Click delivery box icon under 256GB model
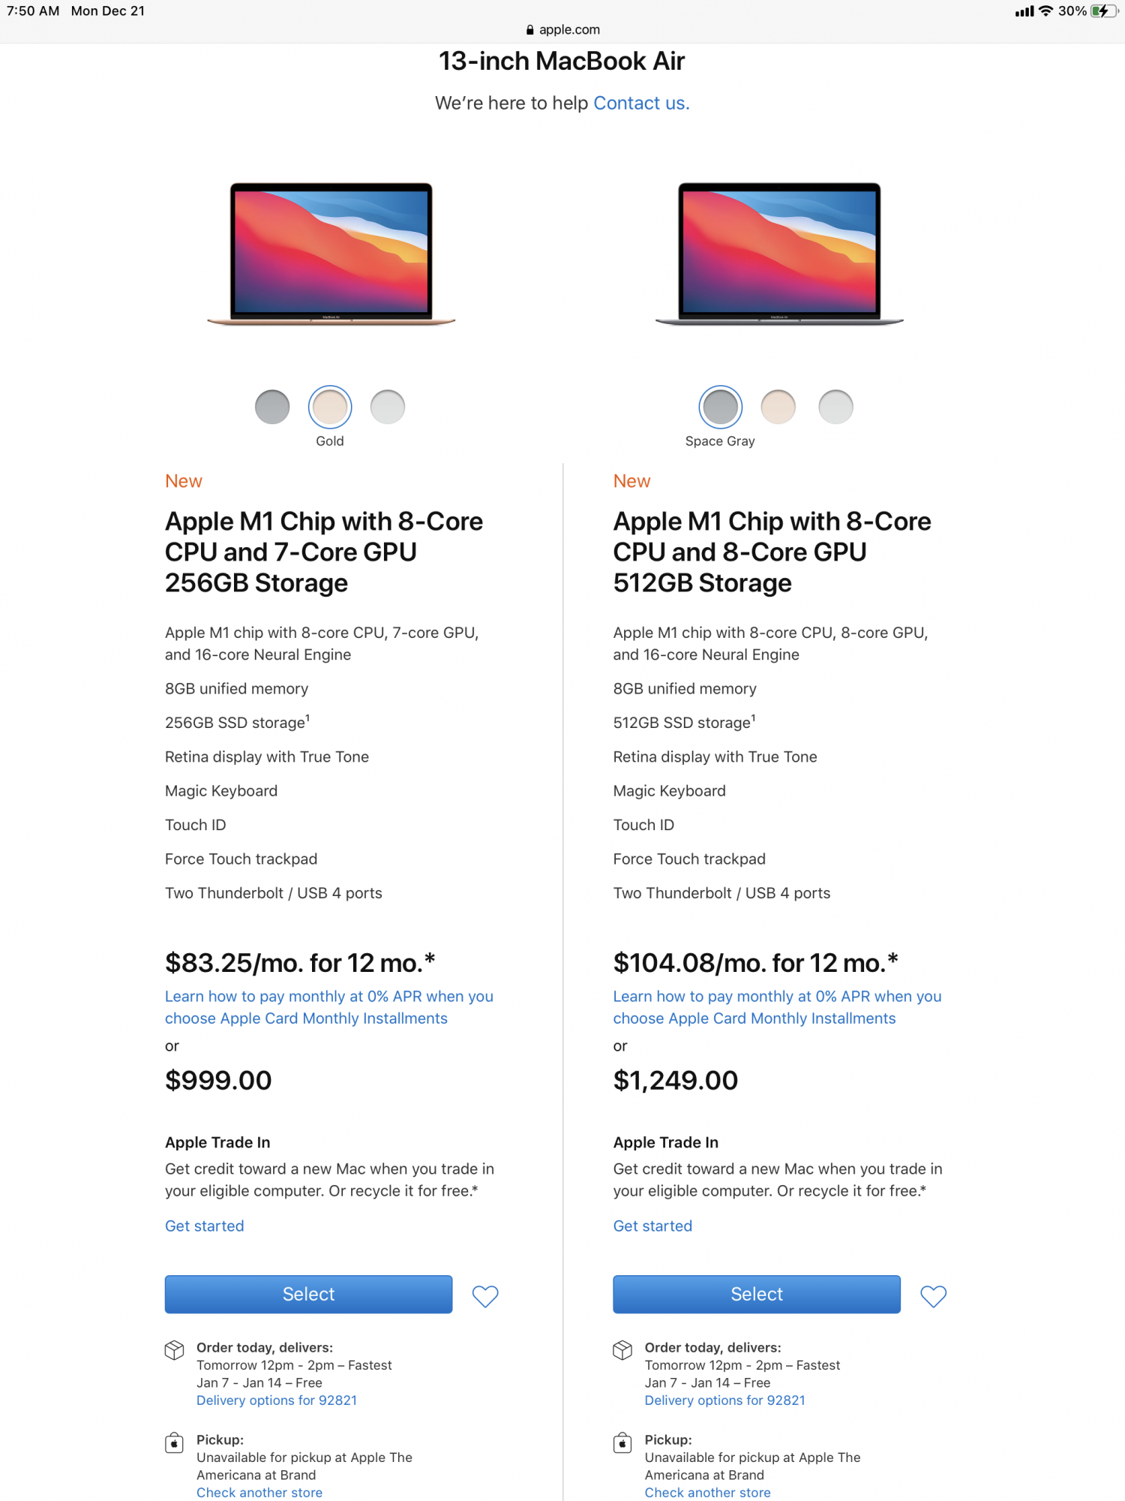 point(174,1350)
